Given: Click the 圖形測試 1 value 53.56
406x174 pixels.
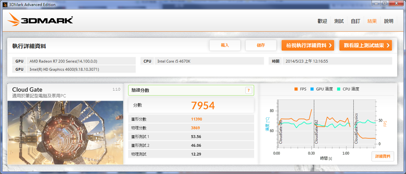Looking at the screenshot, I should click(x=196, y=137).
